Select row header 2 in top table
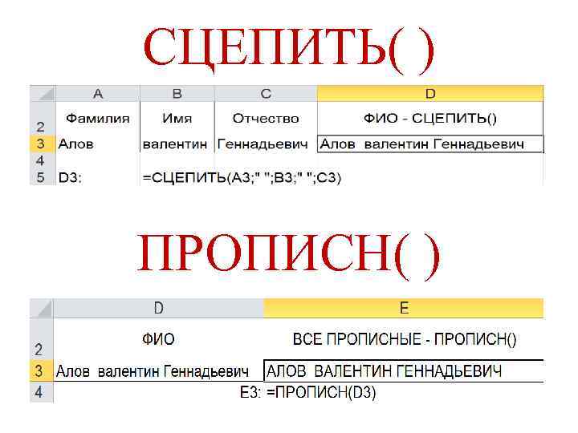This screenshot has width=578, height=433. point(43,119)
